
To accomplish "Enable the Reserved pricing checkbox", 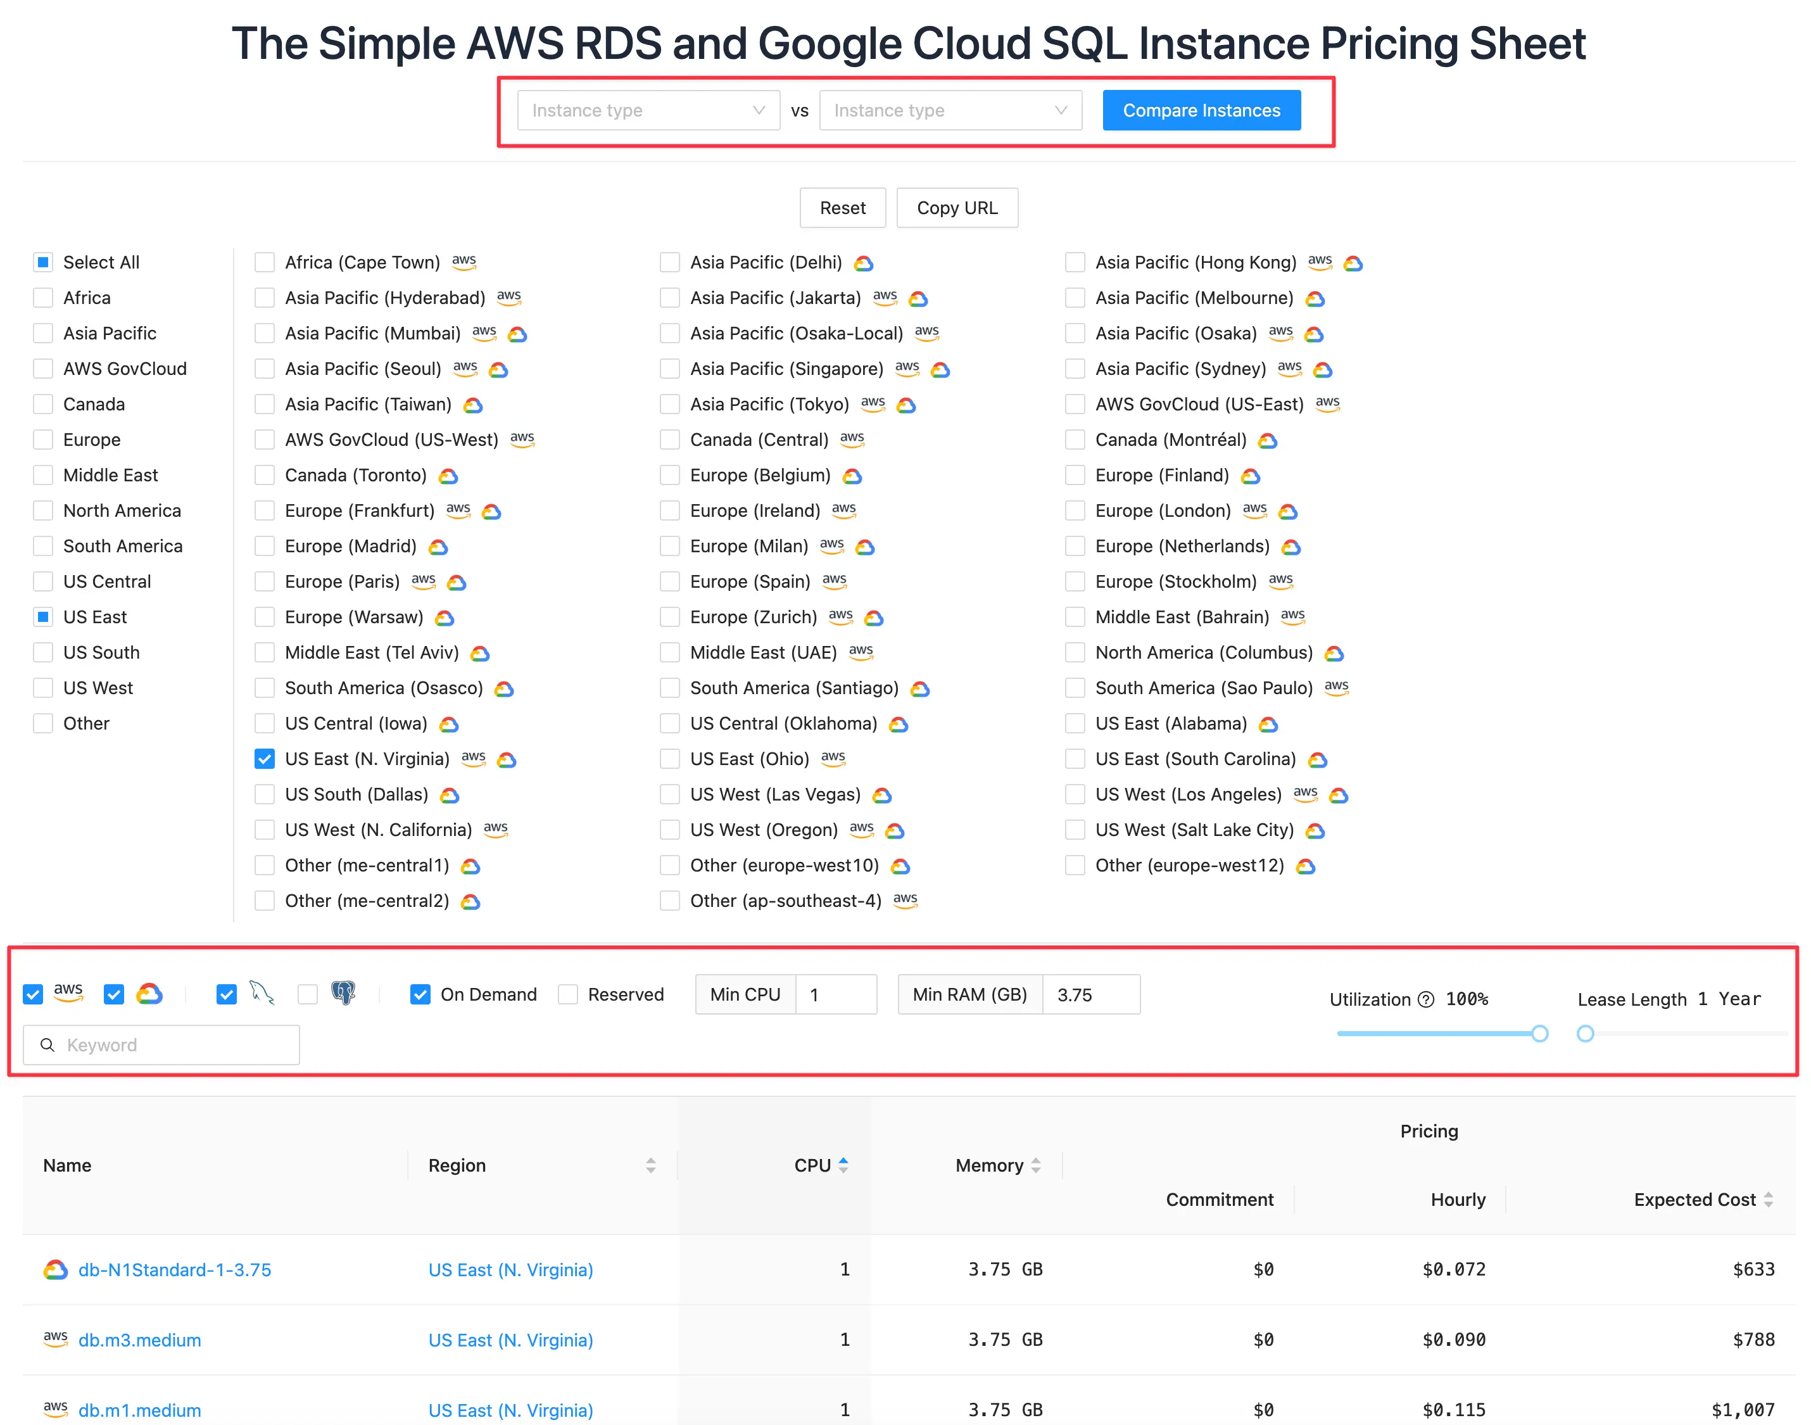I will (x=568, y=994).
